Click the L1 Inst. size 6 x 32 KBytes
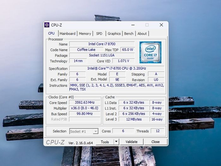The width and height of the screenshot is (221, 166). [134, 108]
